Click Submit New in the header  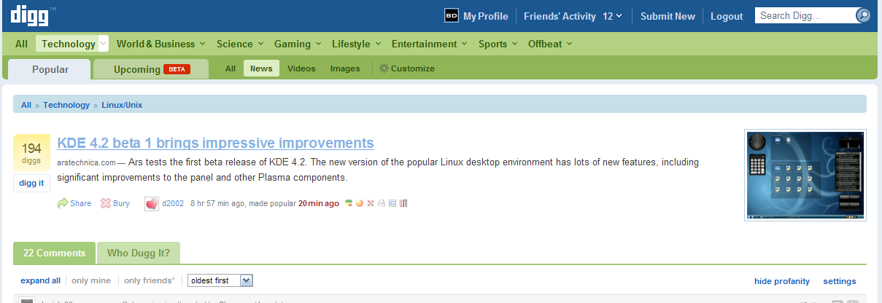coord(668,16)
